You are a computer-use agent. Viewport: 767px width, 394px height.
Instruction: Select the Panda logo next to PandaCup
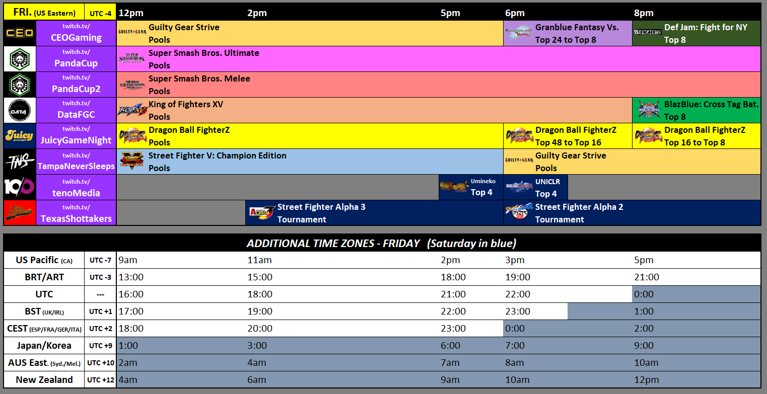tap(20, 58)
